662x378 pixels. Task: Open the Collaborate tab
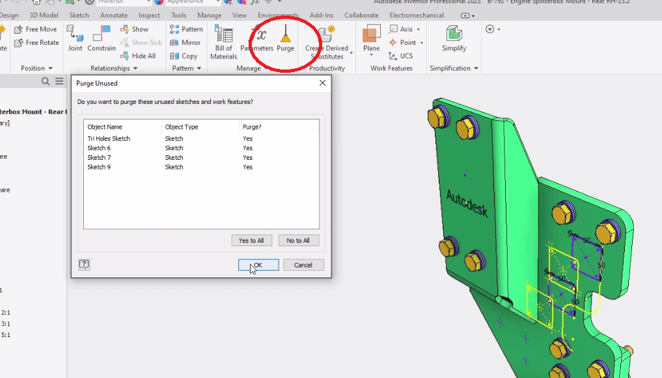point(361,15)
